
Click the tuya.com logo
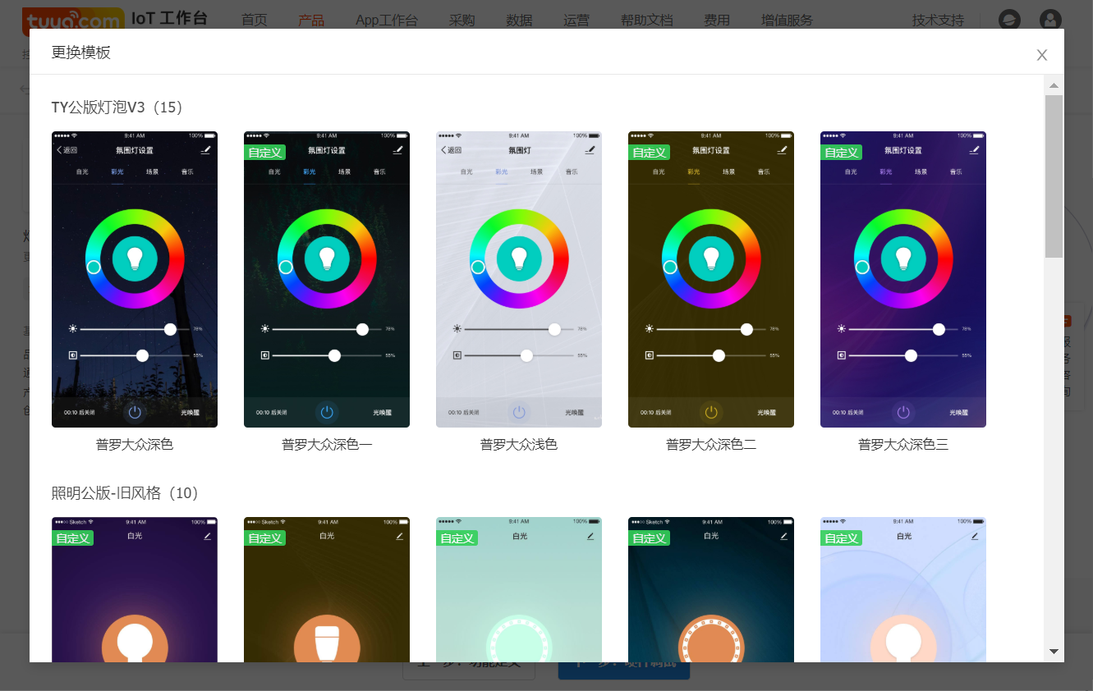coord(72,21)
